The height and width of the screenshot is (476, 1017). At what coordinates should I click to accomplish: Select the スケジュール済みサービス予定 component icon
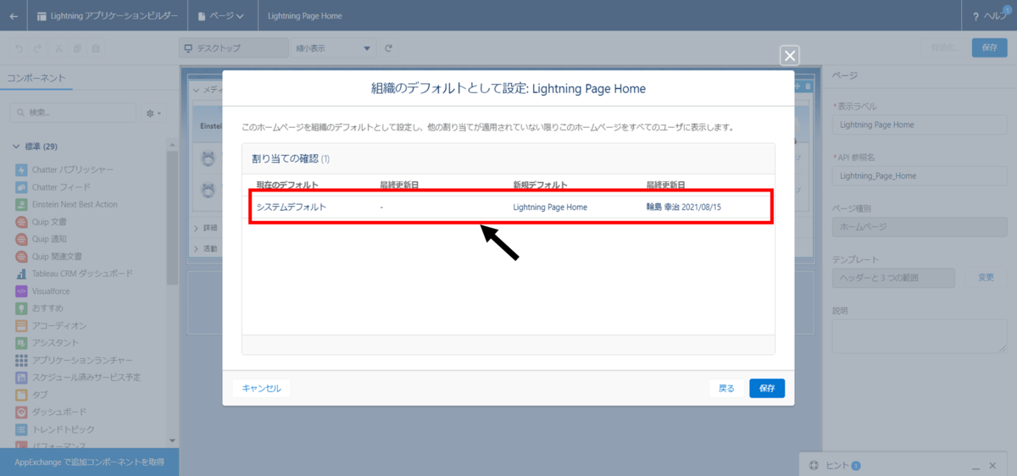[x=21, y=378]
